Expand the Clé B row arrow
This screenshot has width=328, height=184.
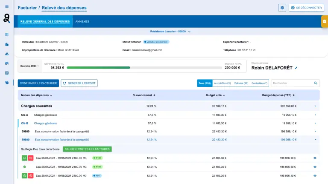[x=316, y=123]
